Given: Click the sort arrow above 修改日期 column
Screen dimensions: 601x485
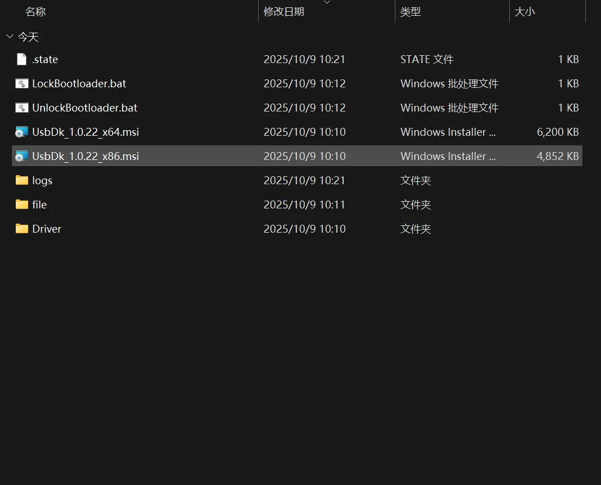Looking at the screenshot, I should pos(327,2).
